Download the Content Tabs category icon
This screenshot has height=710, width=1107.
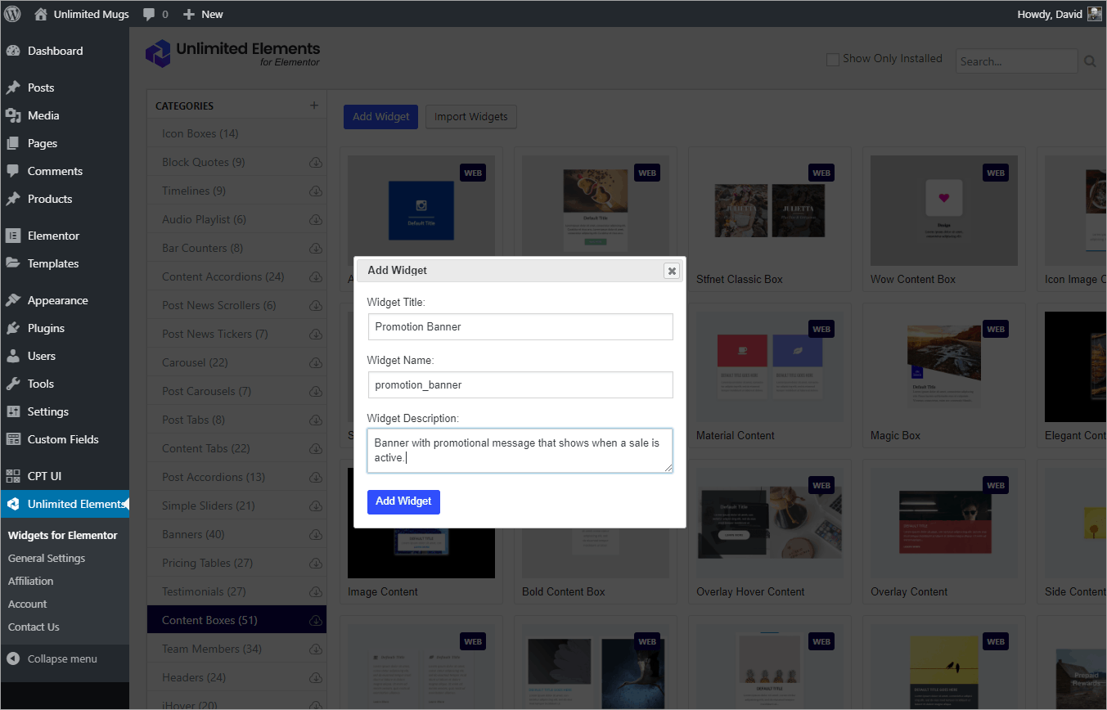tap(315, 449)
